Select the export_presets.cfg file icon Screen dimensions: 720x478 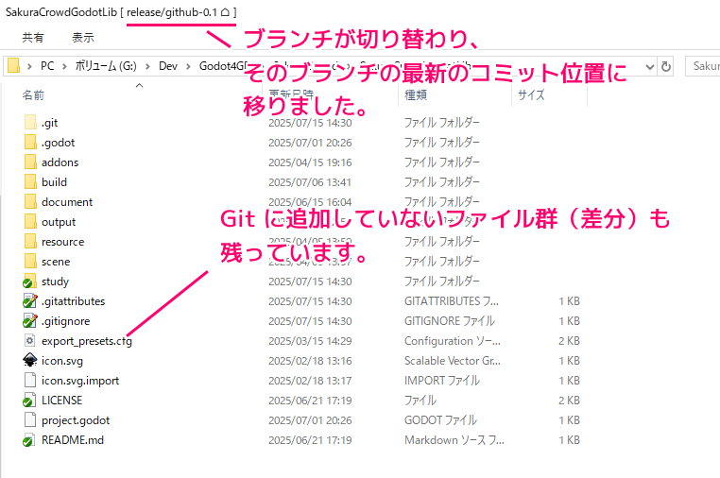click(29, 341)
